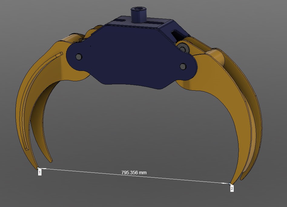
Task: Select the cylindrical boss atop the housing
Action: [x=139, y=15]
